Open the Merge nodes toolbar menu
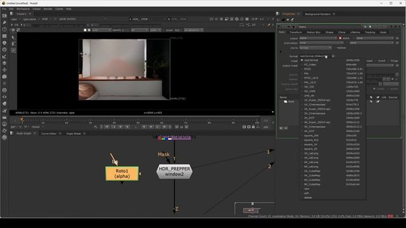The height and width of the screenshot is (228, 406). point(4,63)
